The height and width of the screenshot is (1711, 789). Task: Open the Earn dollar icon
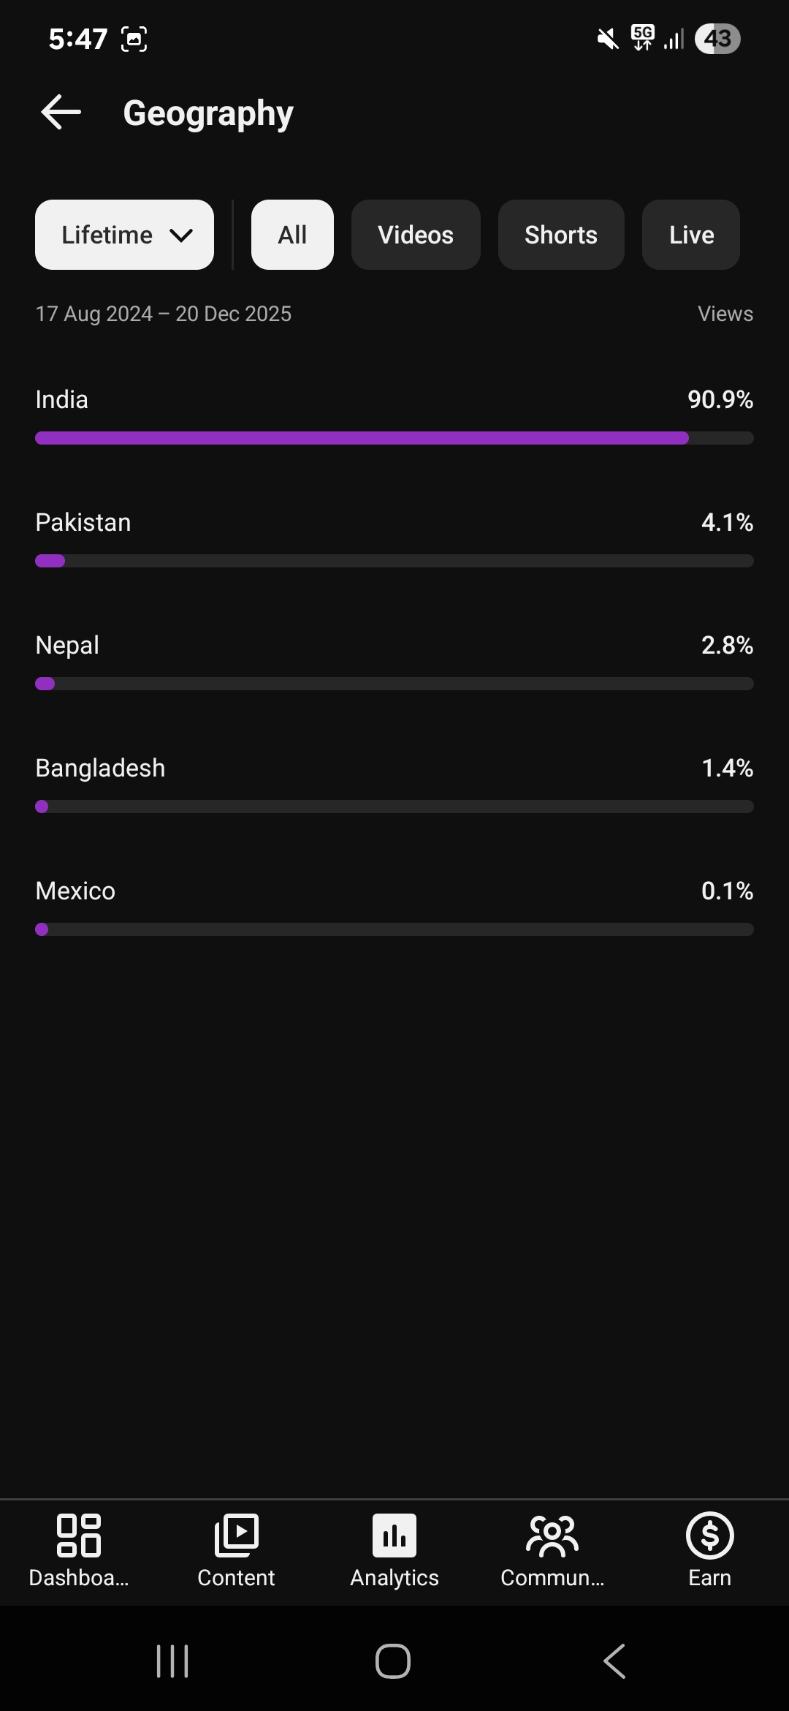coord(709,1535)
